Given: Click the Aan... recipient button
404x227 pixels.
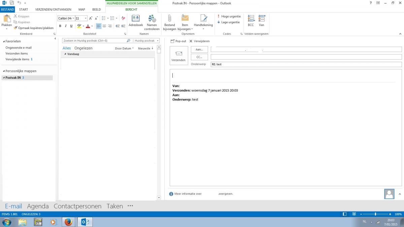Looking at the screenshot, I should pos(199,49).
